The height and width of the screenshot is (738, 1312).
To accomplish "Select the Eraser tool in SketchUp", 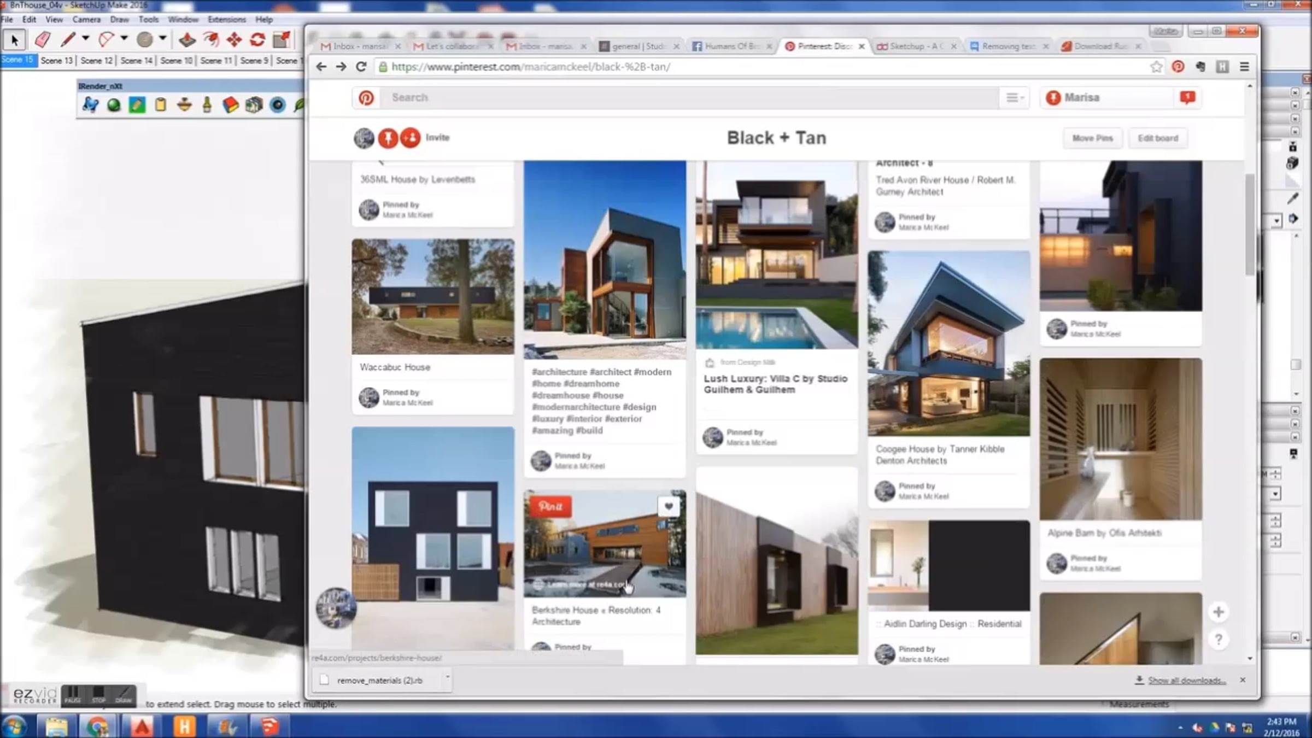I will tap(43, 39).
